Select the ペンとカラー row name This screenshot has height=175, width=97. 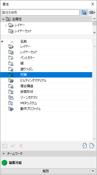pos(27,58)
